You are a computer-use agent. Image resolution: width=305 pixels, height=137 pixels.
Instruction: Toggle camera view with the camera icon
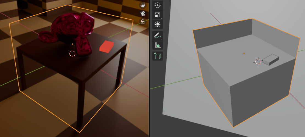tap(143, 14)
